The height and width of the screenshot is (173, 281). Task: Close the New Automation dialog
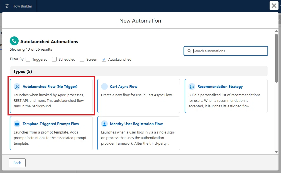click(274, 6)
